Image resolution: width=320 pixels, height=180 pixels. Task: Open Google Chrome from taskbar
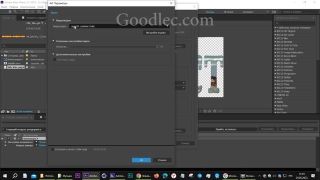tap(143, 175)
